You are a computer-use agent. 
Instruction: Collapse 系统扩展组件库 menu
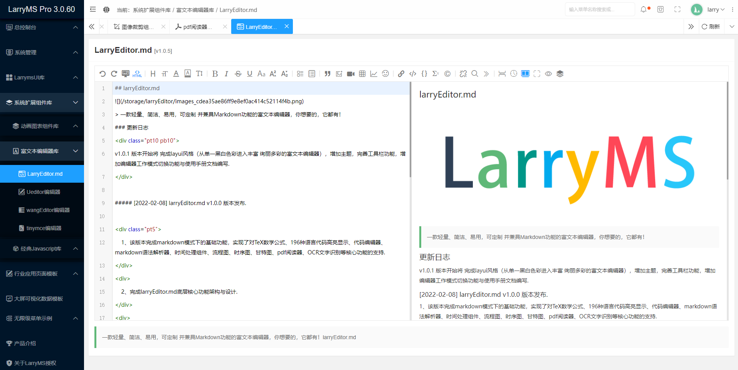click(x=42, y=103)
